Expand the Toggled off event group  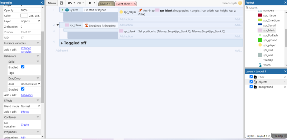point(62,43)
